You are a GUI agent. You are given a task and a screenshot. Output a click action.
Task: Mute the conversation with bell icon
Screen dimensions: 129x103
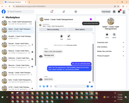pos(107,35)
